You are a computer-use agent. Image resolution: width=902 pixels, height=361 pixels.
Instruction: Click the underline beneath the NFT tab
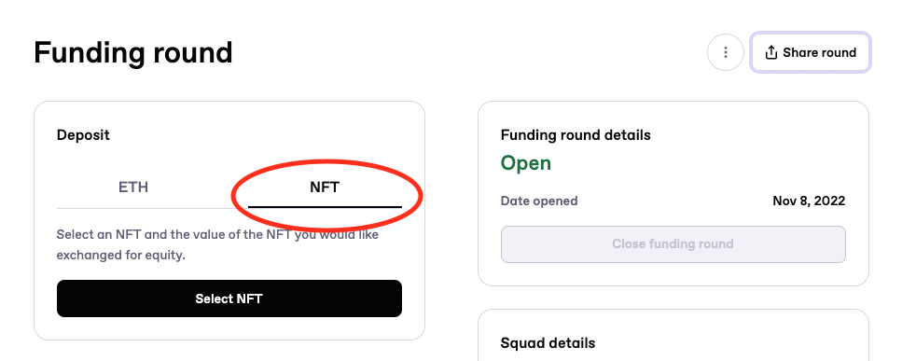coord(325,207)
